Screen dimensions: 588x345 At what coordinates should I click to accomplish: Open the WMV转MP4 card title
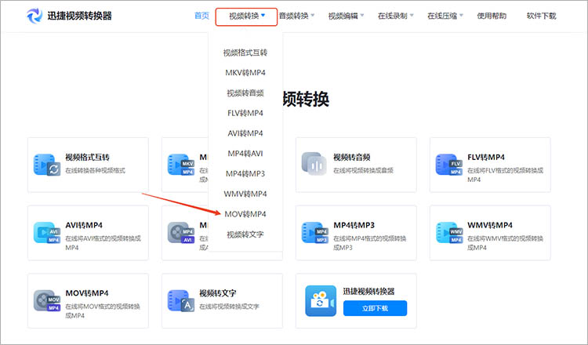point(490,225)
